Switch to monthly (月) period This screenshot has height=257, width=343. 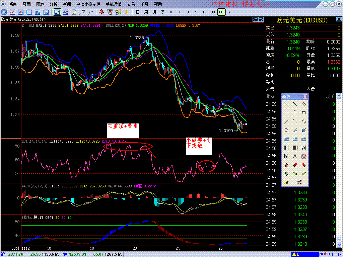tap(154, 12)
